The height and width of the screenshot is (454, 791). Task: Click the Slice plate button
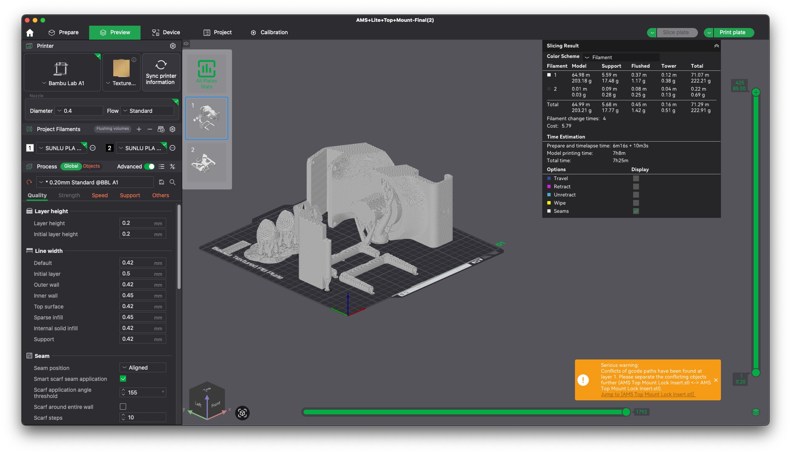point(677,33)
